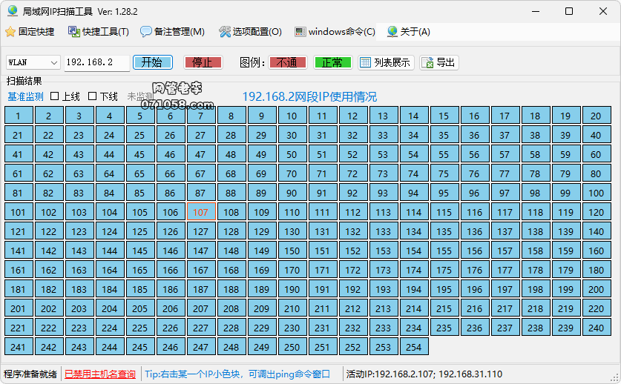621x384 pixels.
Task: Click the 导出 export button
Action: click(x=438, y=62)
